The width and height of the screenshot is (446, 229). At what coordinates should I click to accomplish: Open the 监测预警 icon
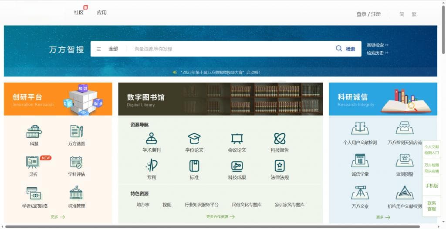tap(405, 160)
